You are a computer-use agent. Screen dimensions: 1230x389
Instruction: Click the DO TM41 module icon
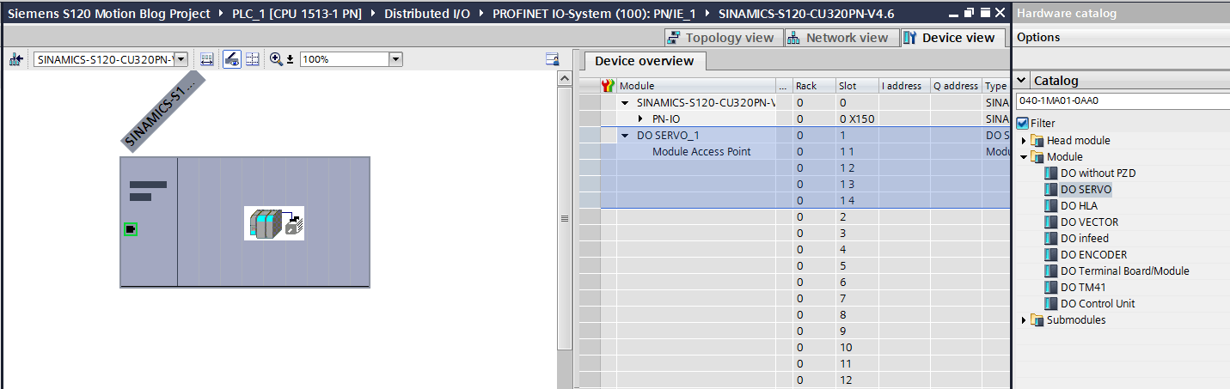click(1050, 287)
